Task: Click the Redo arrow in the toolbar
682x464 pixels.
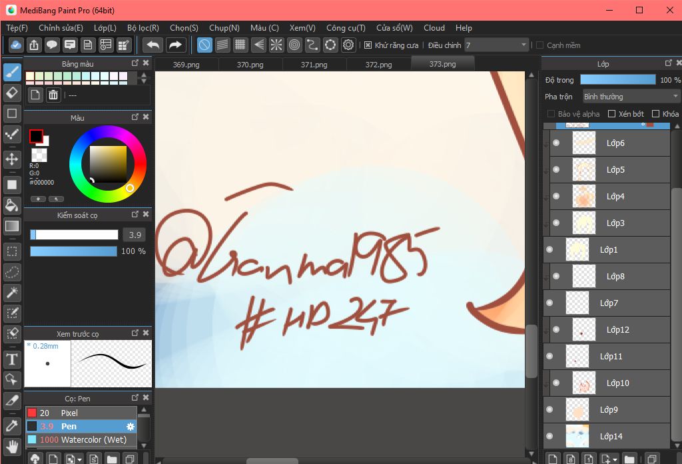Action: coord(175,45)
